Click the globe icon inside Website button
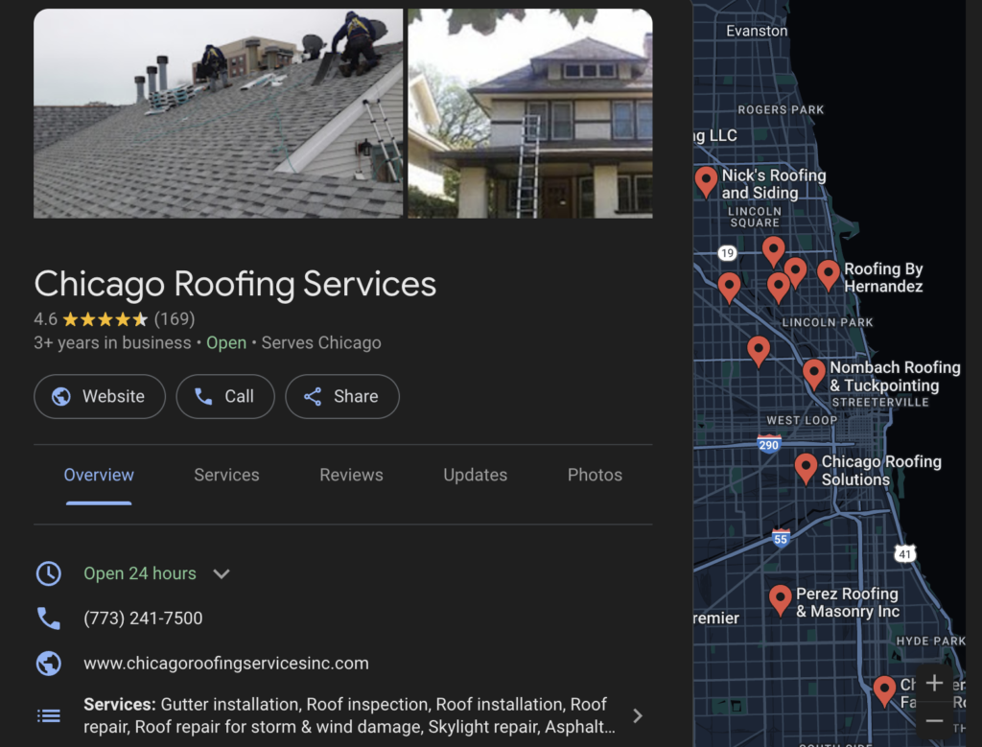This screenshot has width=982, height=747. point(60,396)
